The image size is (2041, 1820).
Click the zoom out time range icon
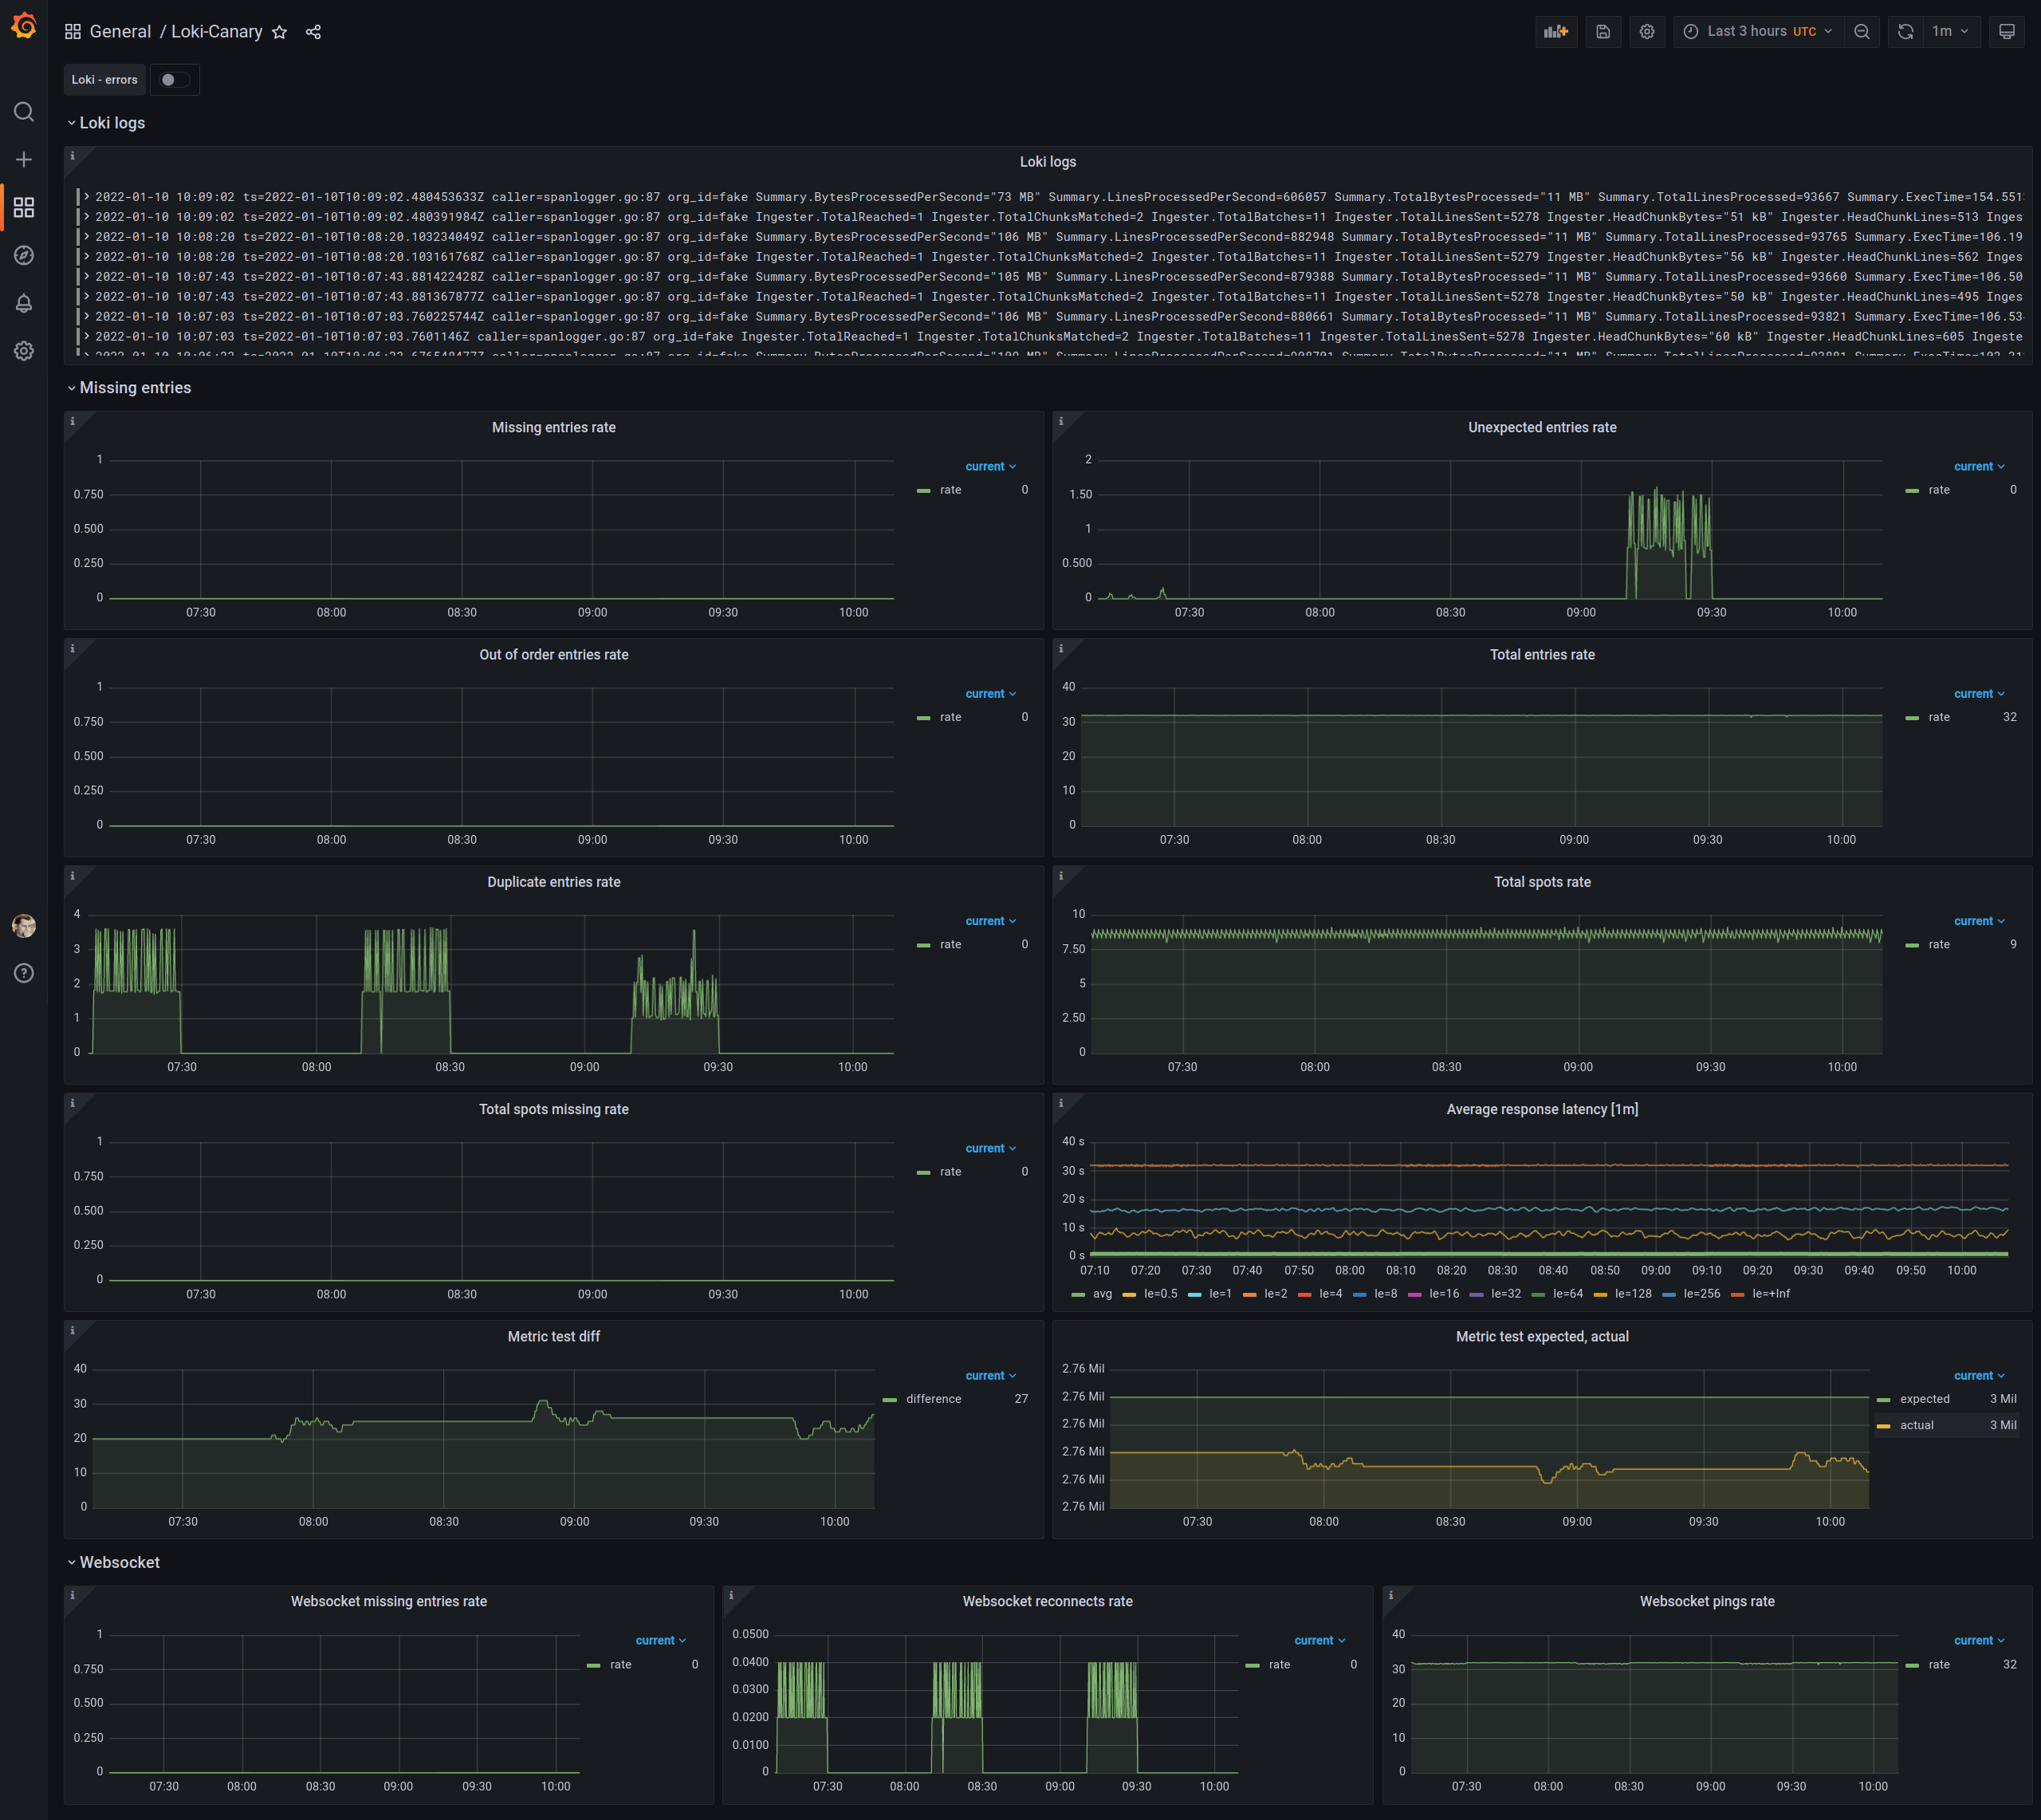[1861, 32]
